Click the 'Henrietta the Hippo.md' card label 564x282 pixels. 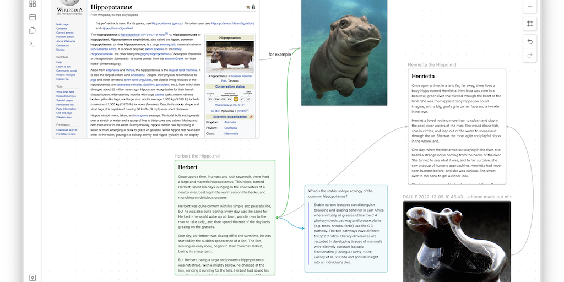coord(433,65)
